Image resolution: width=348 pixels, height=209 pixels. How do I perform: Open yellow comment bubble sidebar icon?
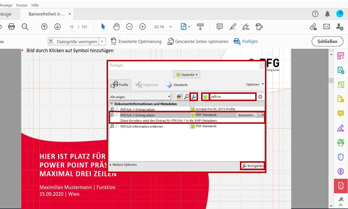pos(341,113)
